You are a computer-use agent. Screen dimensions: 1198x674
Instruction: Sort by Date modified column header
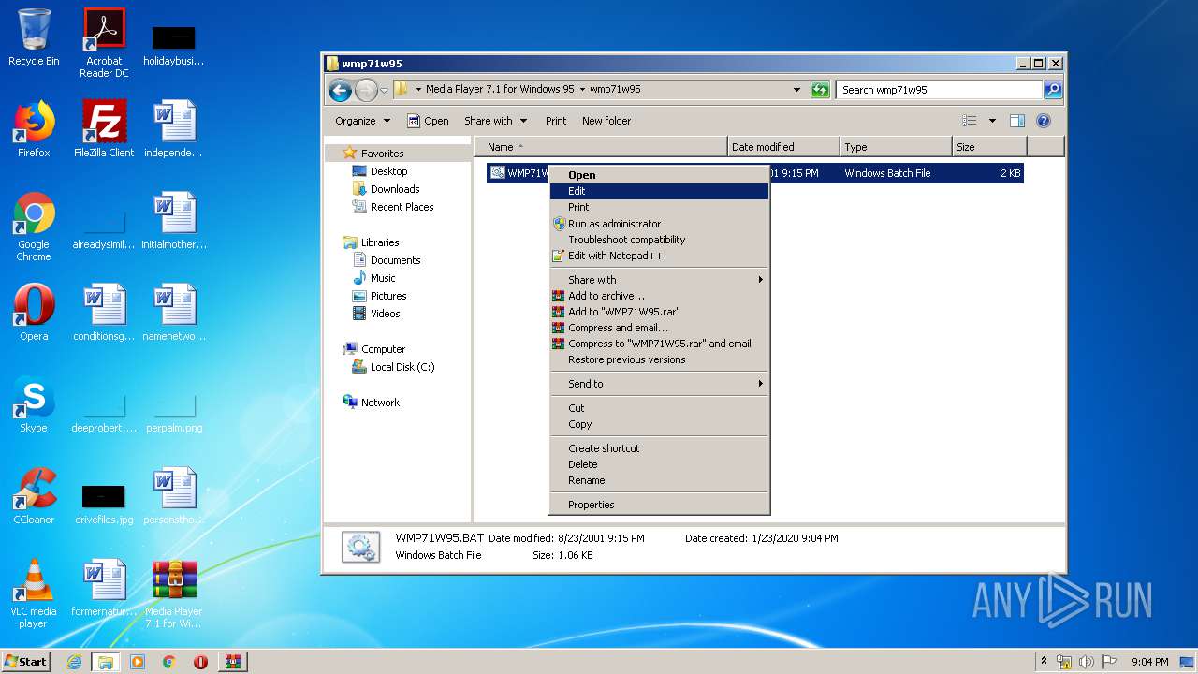point(783,147)
